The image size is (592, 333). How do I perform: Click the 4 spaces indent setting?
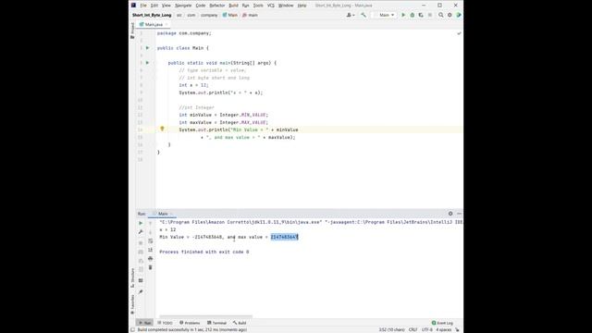click(444, 330)
